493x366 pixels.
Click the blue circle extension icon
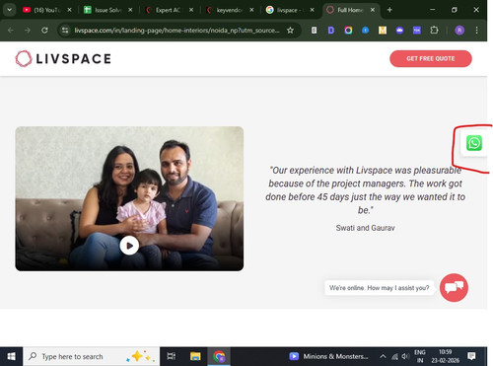pyautogui.click(x=365, y=31)
